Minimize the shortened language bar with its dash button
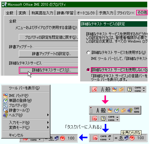Viewport: 150px width, 144px height. tap(117, 117)
